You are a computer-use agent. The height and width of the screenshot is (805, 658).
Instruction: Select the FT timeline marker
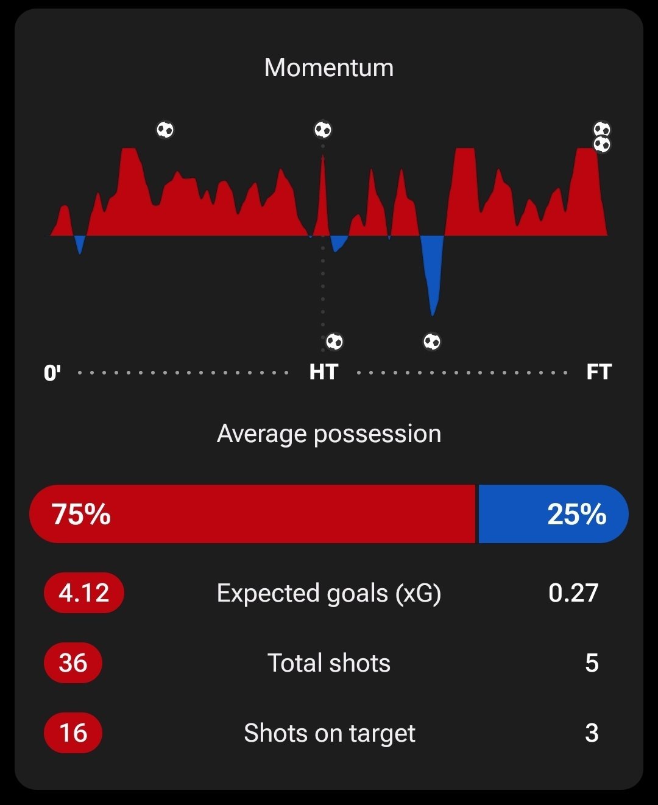pyautogui.click(x=598, y=372)
